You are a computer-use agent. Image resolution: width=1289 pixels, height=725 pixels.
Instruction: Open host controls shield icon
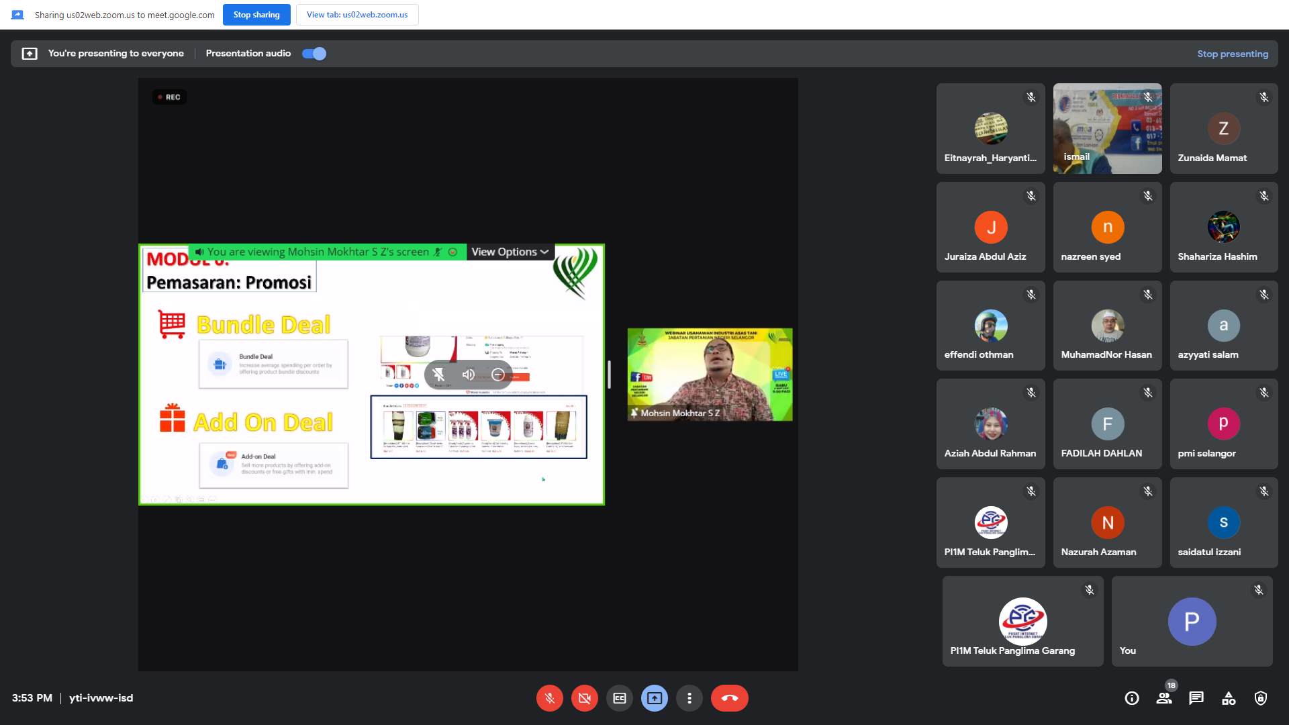pyautogui.click(x=1261, y=698)
